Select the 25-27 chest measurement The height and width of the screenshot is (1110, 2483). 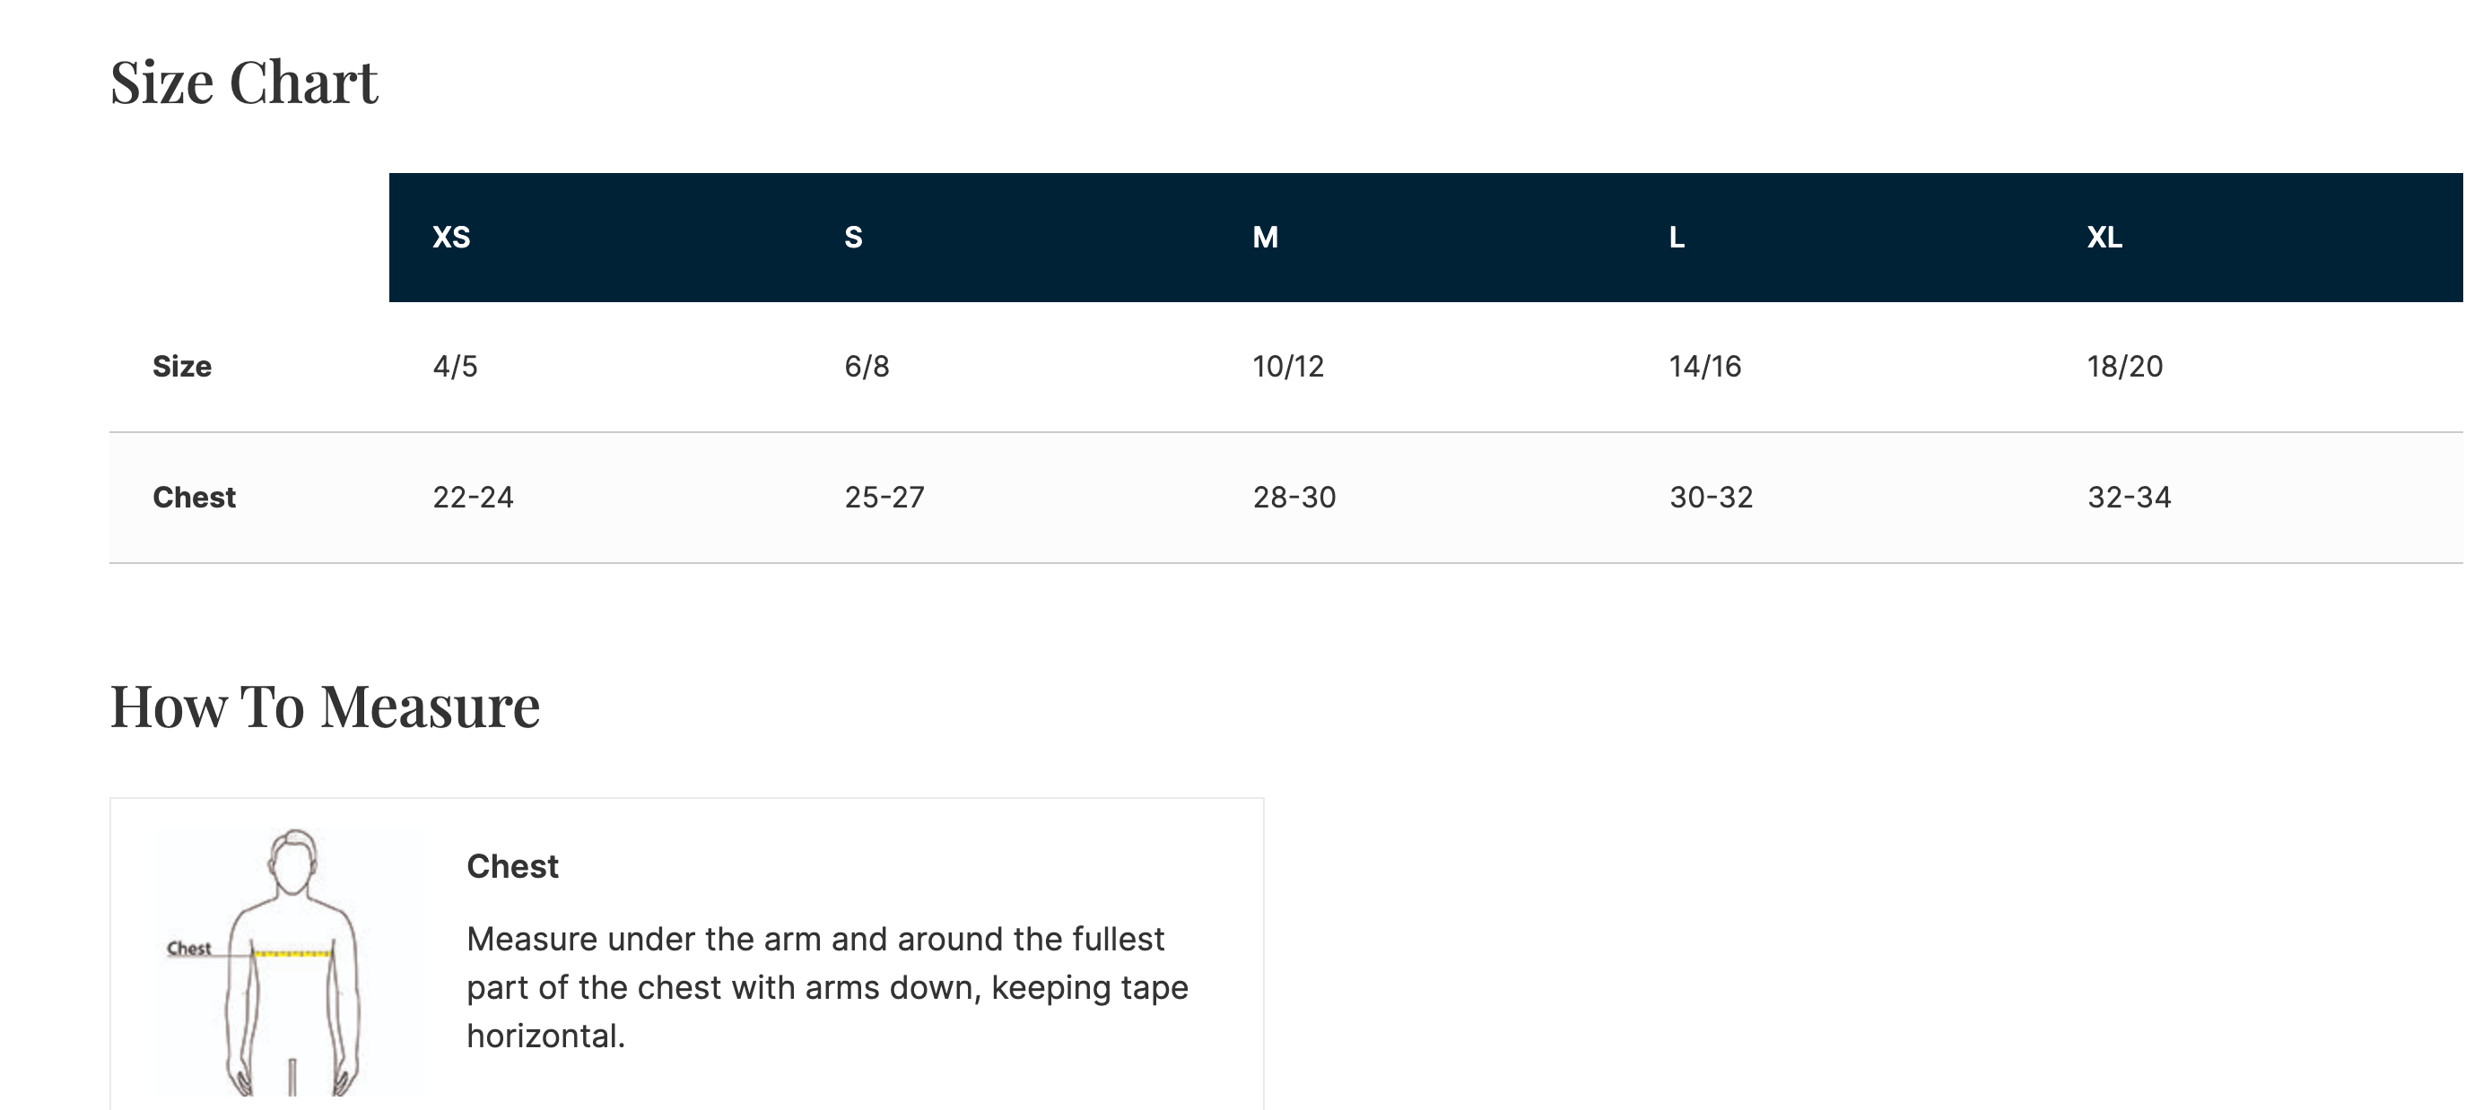[x=884, y=498]
